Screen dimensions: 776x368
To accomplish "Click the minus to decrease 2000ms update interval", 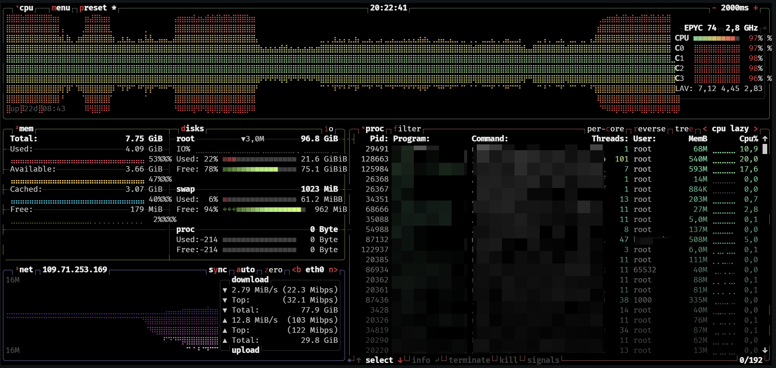I will click(x=714, y=8).
